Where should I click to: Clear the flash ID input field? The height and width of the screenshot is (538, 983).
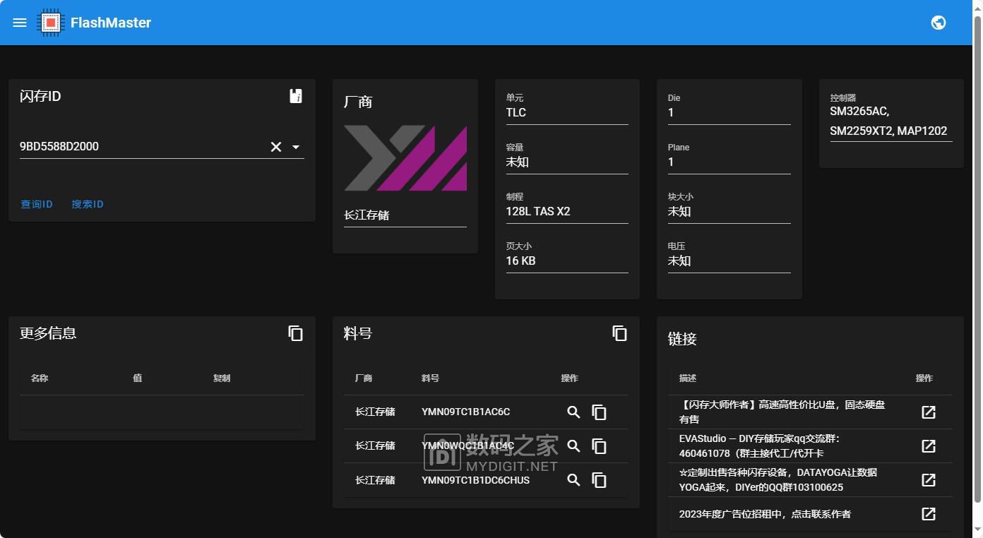[x=276, y=147]
